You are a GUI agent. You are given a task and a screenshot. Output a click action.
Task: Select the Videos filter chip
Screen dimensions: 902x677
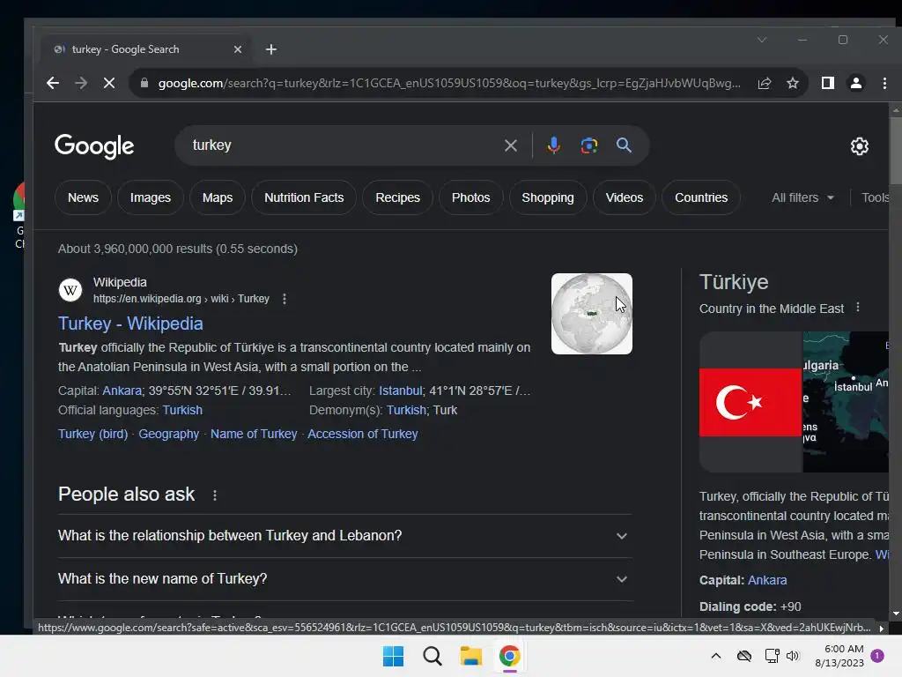click(625, 197)
